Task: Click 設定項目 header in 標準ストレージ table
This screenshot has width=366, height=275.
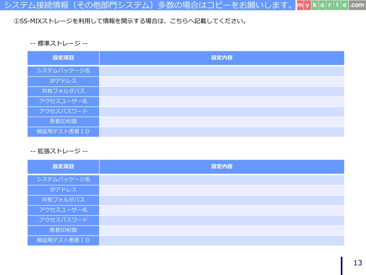Action: pyautogui.click(x=63, y=58)
